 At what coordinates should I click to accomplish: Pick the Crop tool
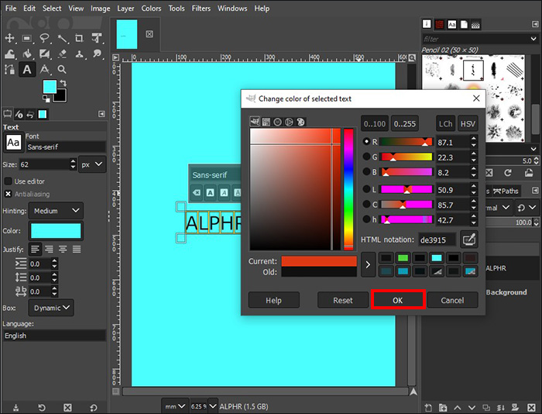point(77,38)
